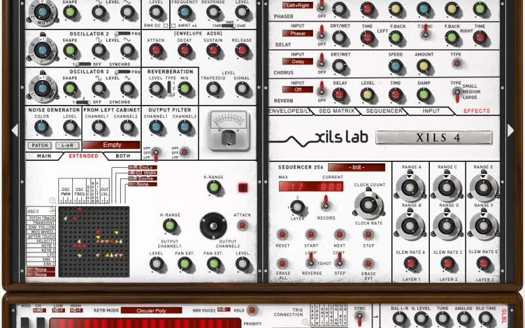
Task: Click the Oscillator 2 FRQ slider
Action: (x=123, y=34)
